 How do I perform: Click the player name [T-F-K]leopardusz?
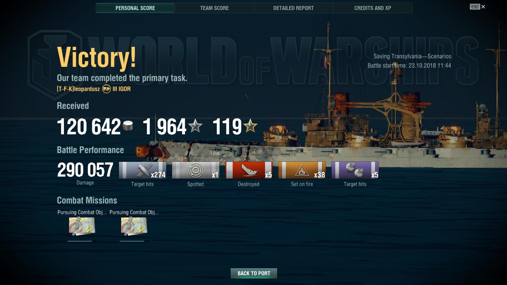(x=78, y=89)
